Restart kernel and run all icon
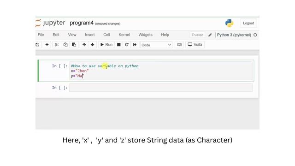The height and width of the screenshot is (166, 295). (135, 45)
